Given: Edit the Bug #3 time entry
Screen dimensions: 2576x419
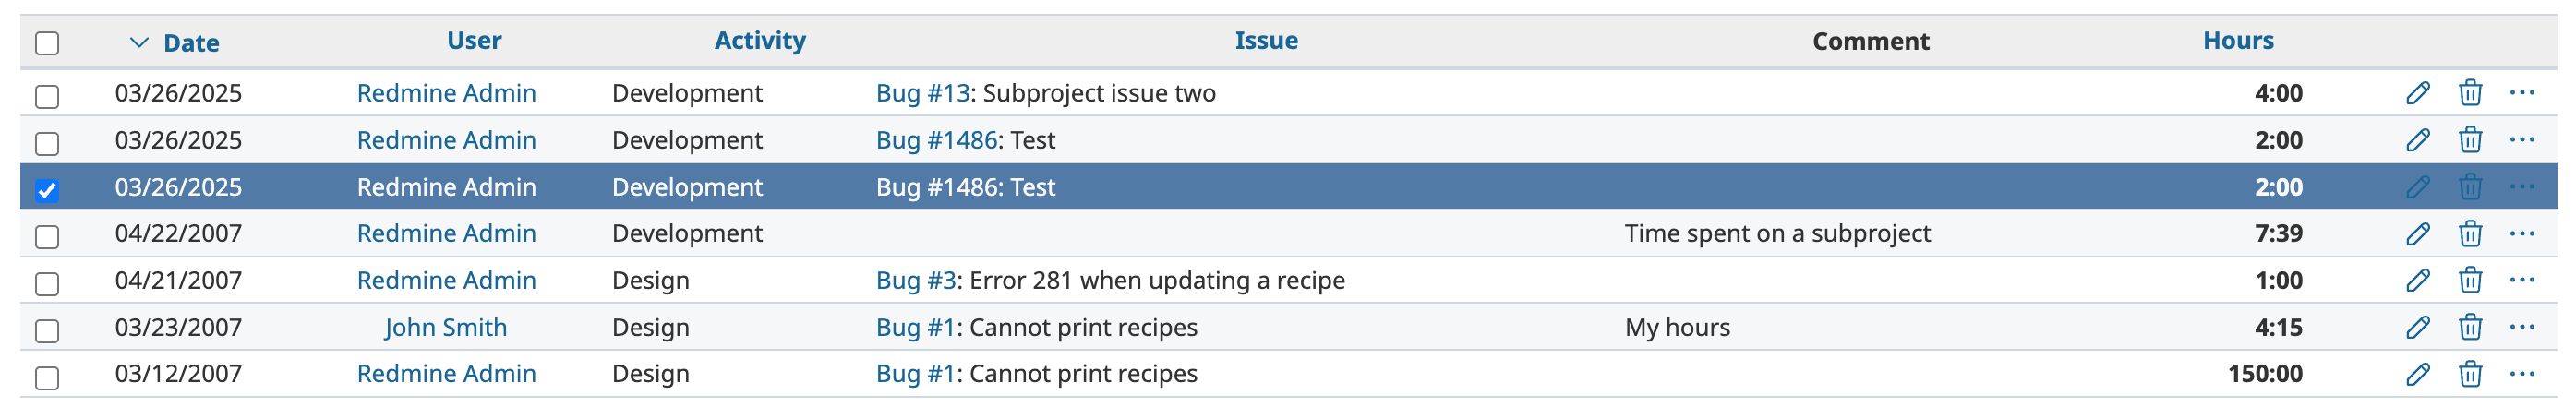Looking at the screenshot, I should coord(2417,280).
